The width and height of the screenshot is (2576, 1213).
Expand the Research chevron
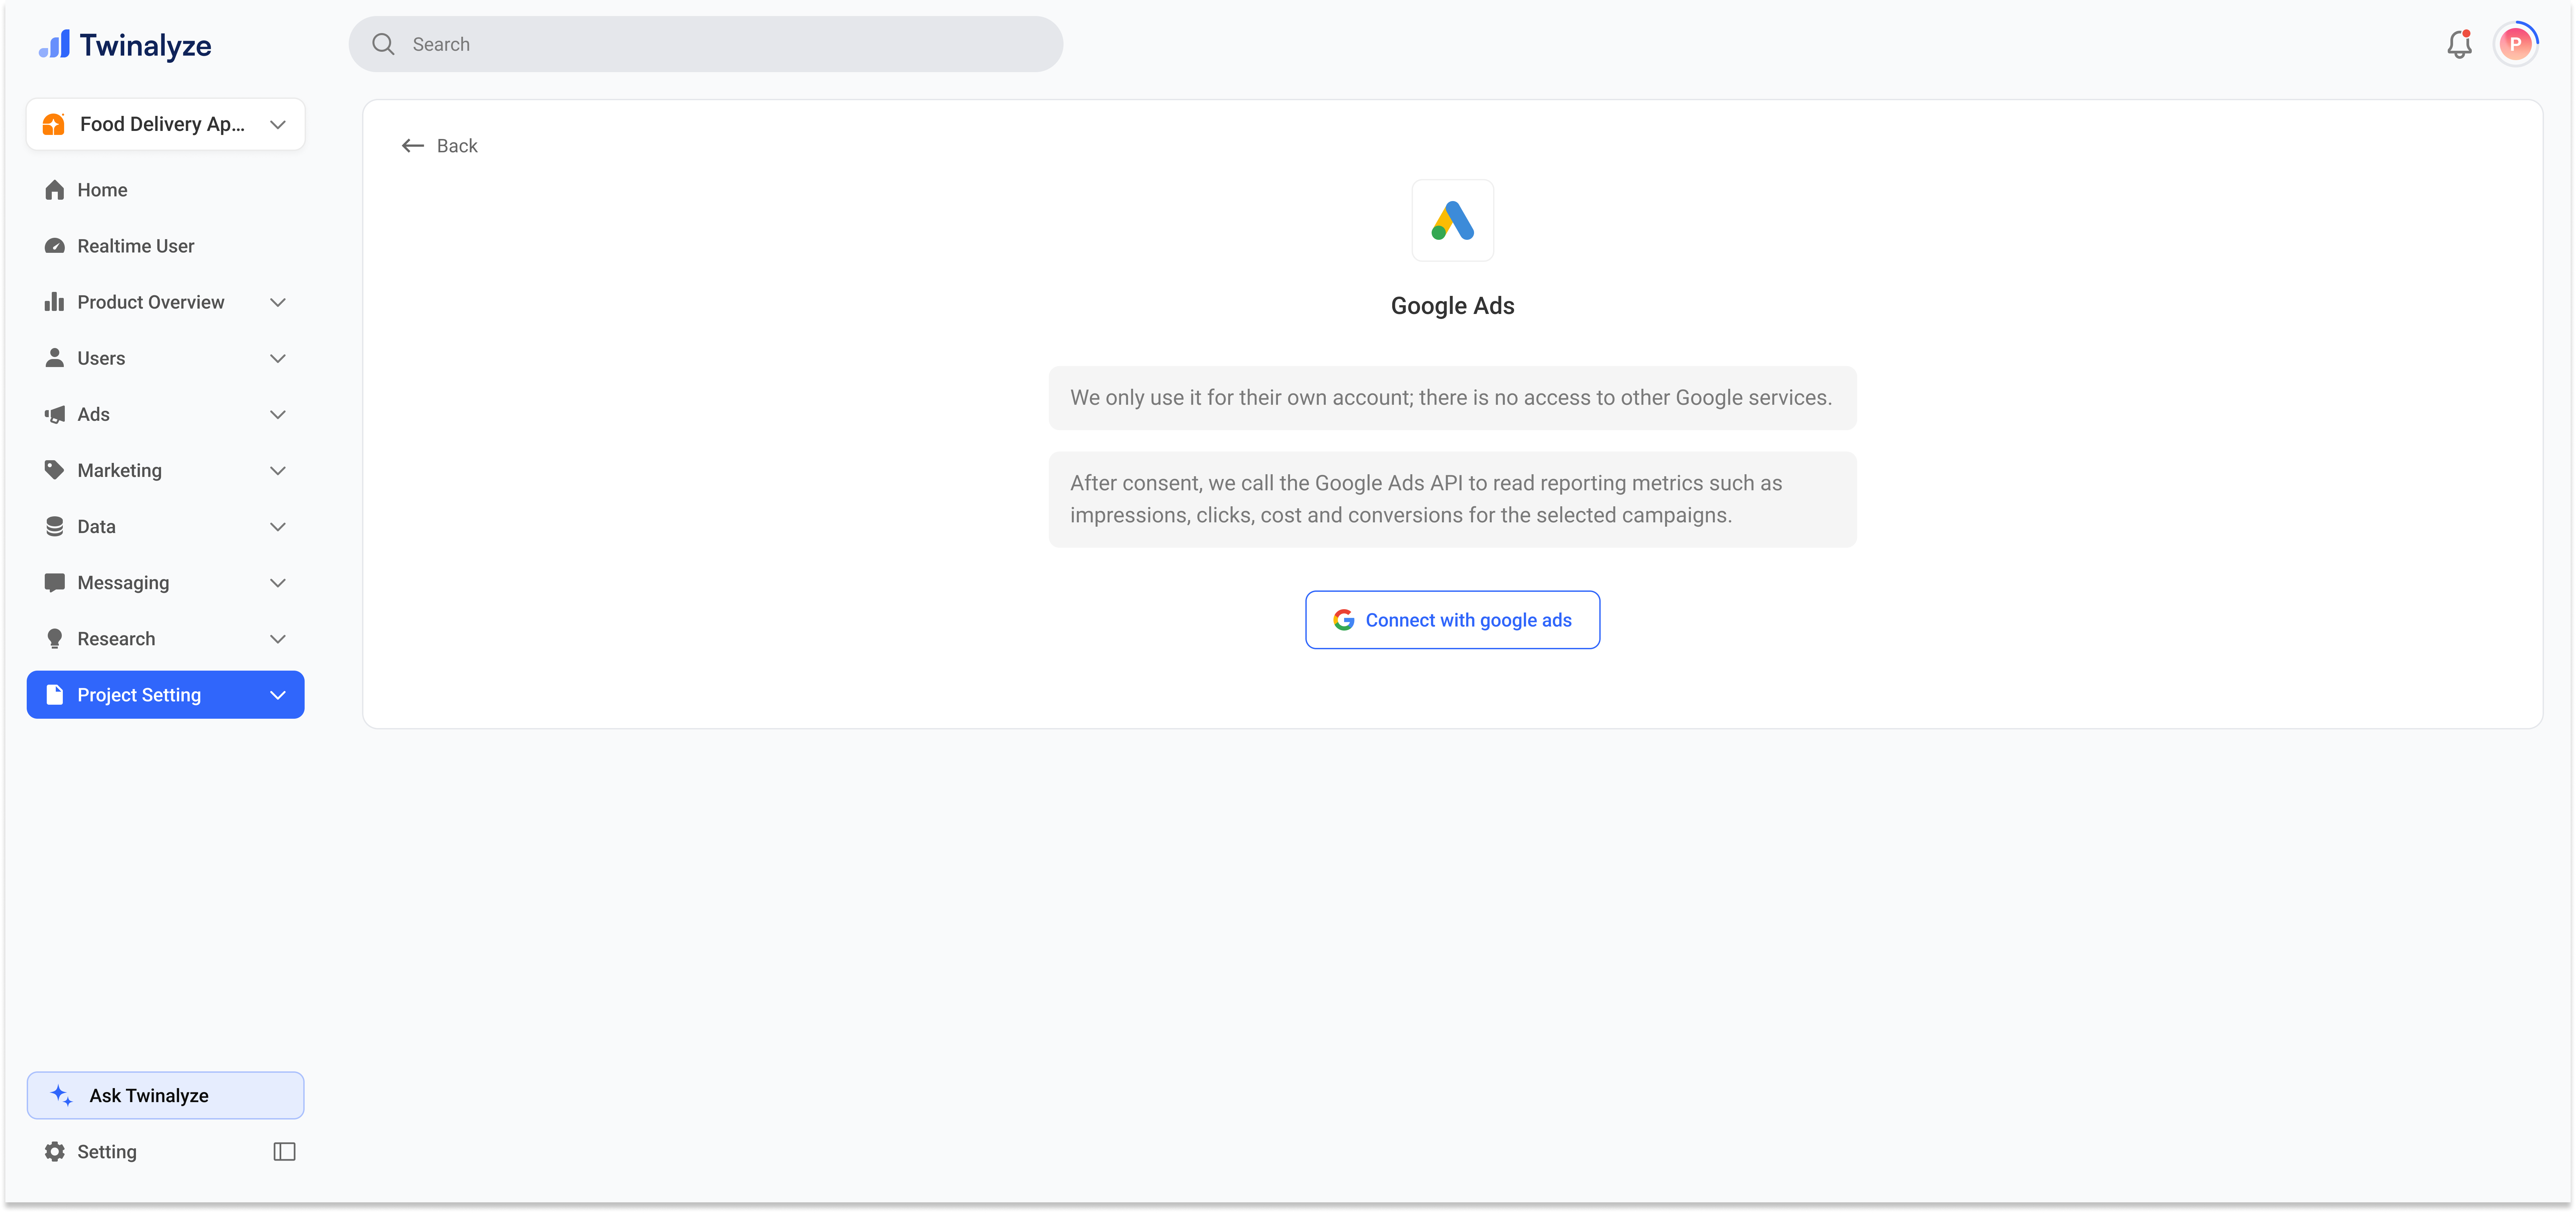coord(278,639)
